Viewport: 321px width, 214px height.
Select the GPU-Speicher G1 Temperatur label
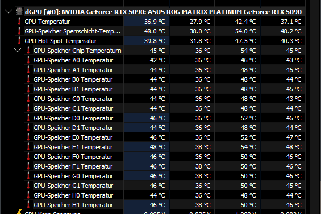pyautogui.click(x=73, y=186)
